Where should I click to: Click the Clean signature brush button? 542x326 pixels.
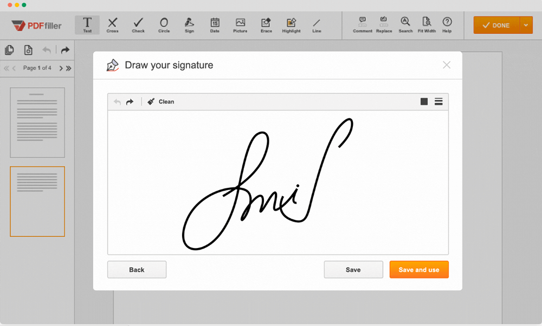161,102
